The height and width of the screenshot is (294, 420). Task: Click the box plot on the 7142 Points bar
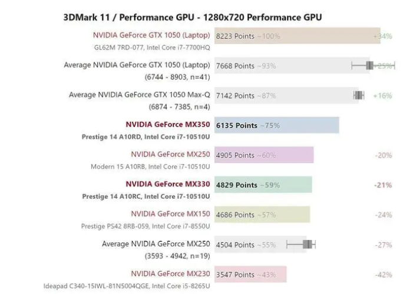358,95
